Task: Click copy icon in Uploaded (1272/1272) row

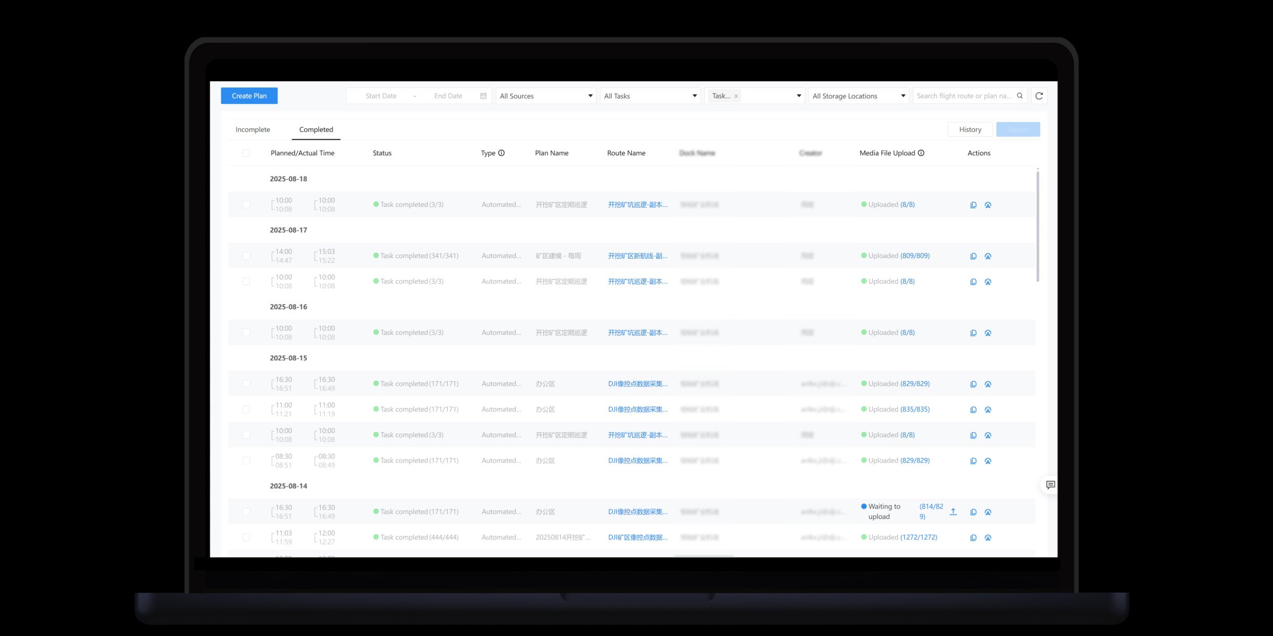Action: (973, 537)
